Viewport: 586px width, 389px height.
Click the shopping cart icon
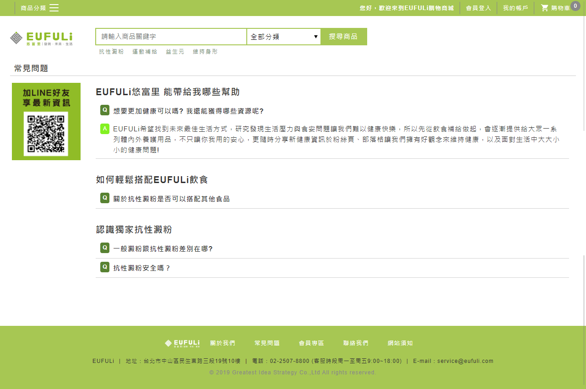pos(544,8)
